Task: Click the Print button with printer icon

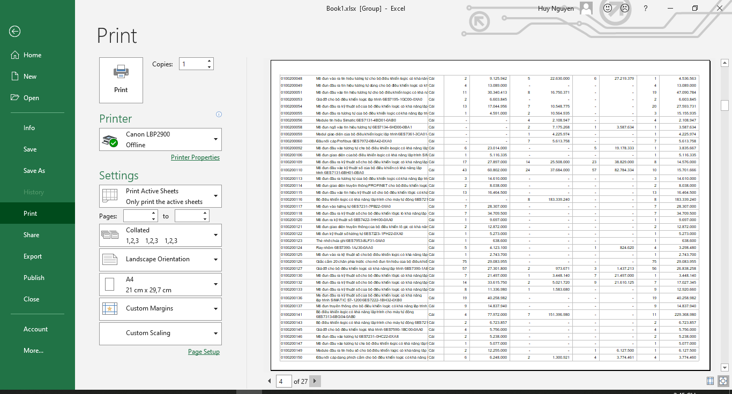Action: pos(121,80)
